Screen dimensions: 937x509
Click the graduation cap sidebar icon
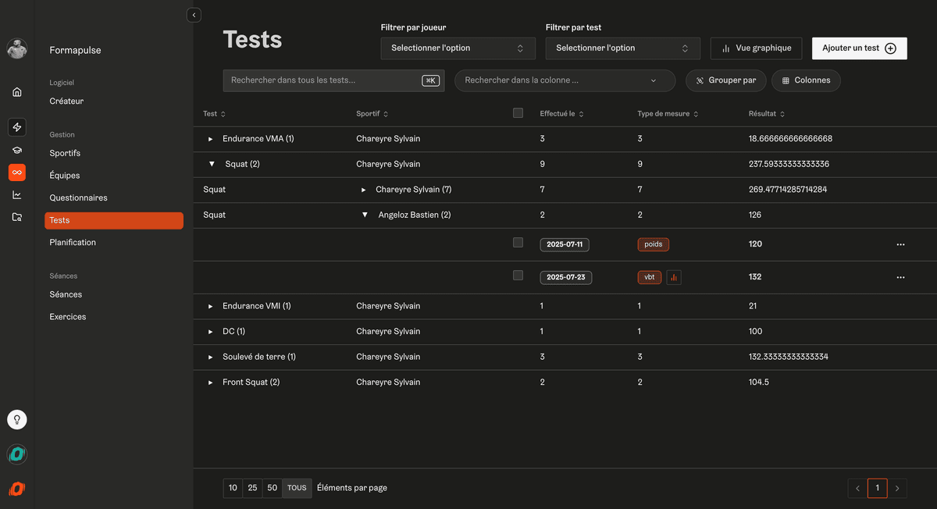coord(16,149)
